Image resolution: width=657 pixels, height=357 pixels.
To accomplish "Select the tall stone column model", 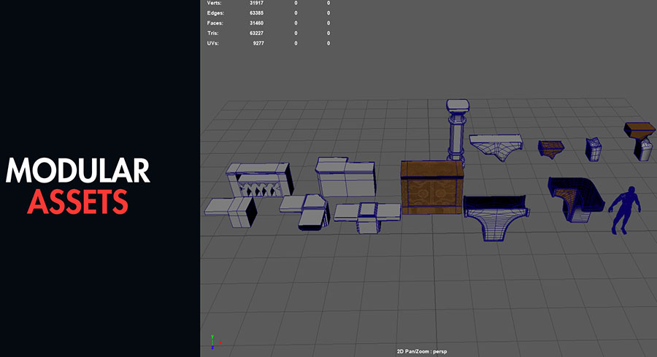I will (x=457, y=130).
